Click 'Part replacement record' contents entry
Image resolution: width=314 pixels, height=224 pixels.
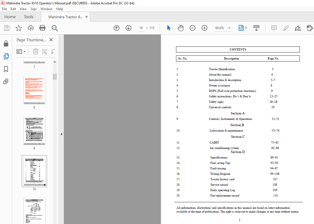coord(225,195)
